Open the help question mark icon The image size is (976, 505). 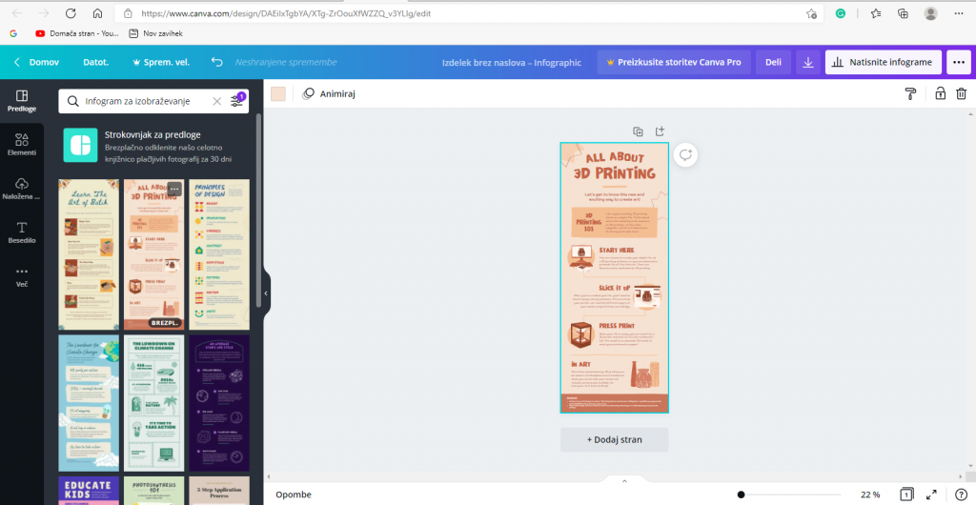pos(961,495)
